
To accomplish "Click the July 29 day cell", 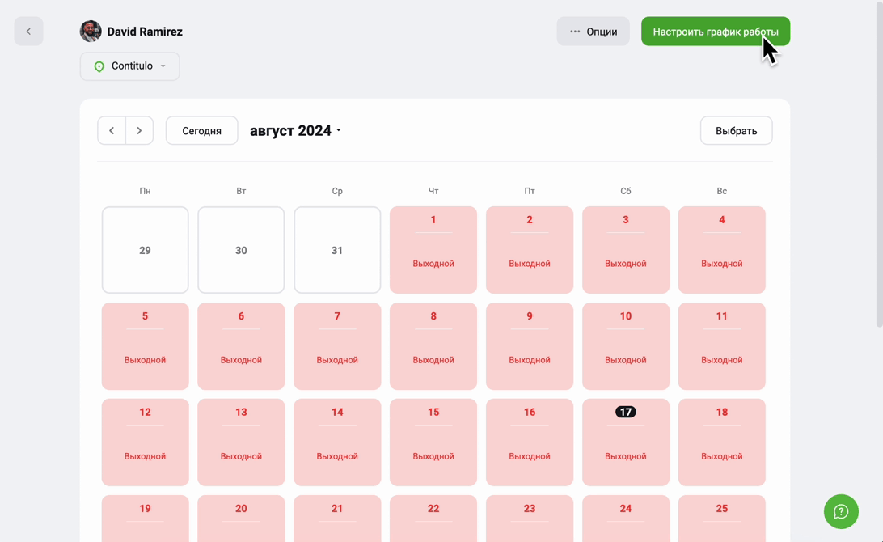I will (145, 250).
